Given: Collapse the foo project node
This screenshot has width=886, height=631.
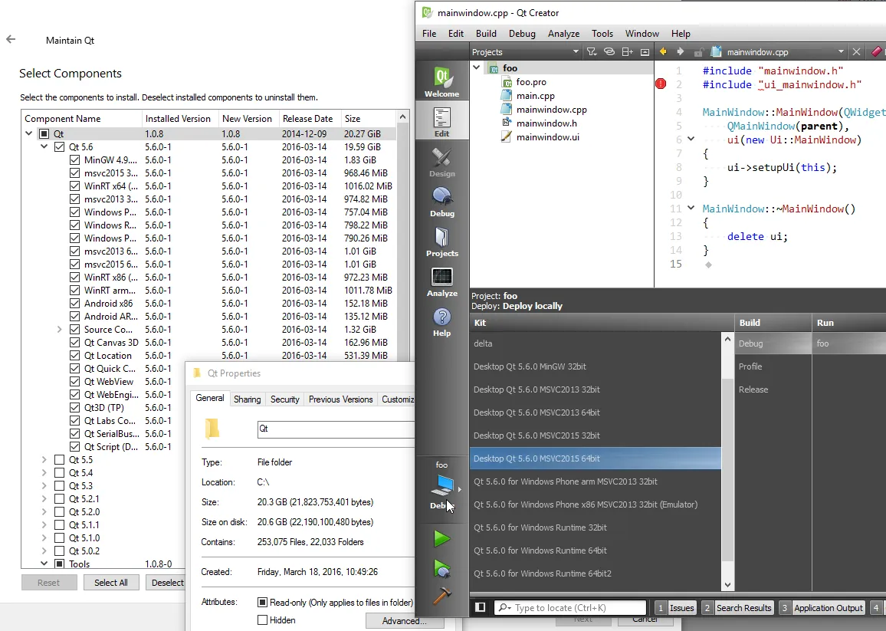Looking at the screenshot, I should tap(477, 67).
